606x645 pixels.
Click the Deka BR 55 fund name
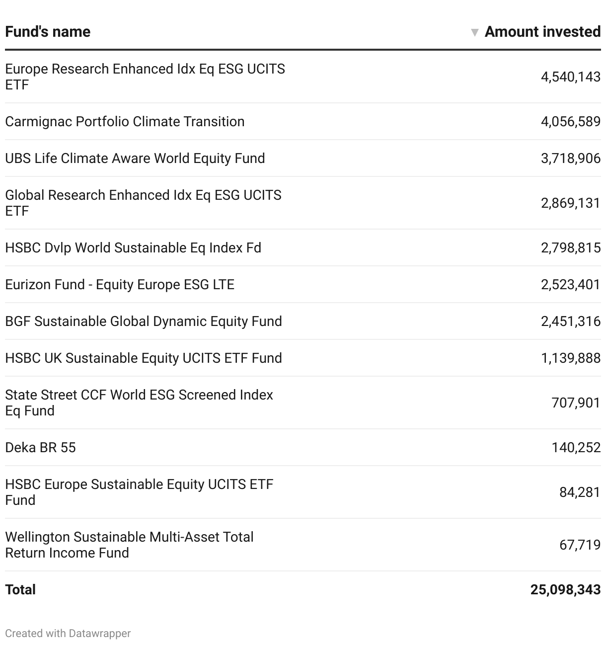click(41, 448)
